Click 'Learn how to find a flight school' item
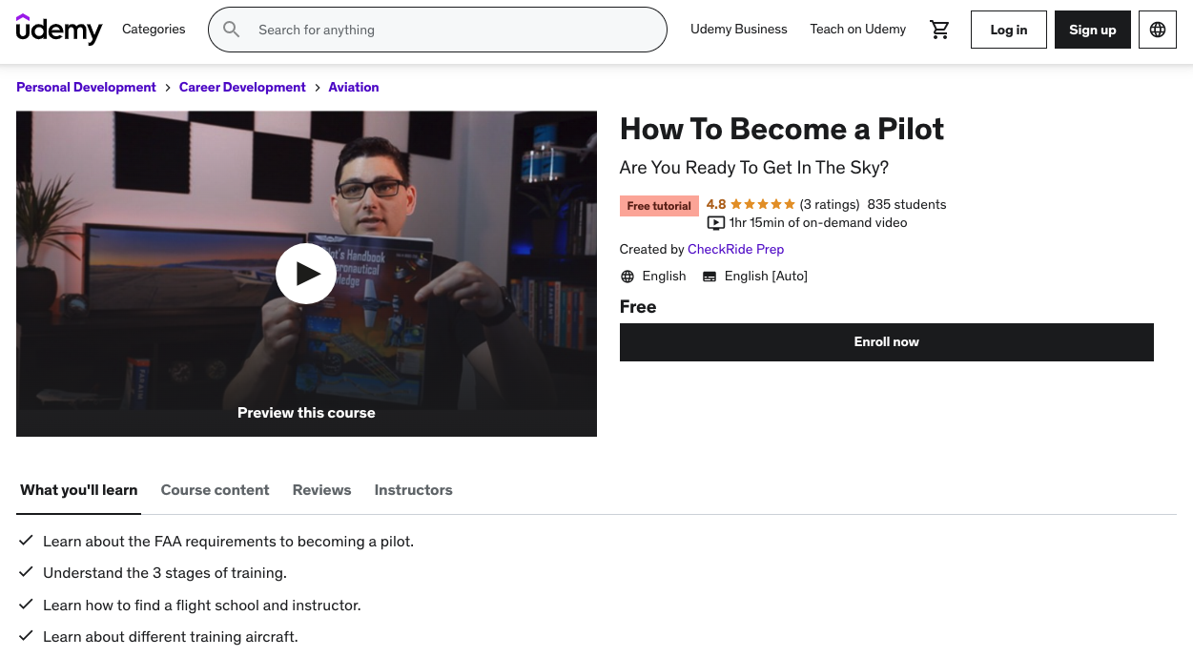1193x657 pixels. point(202,606)
